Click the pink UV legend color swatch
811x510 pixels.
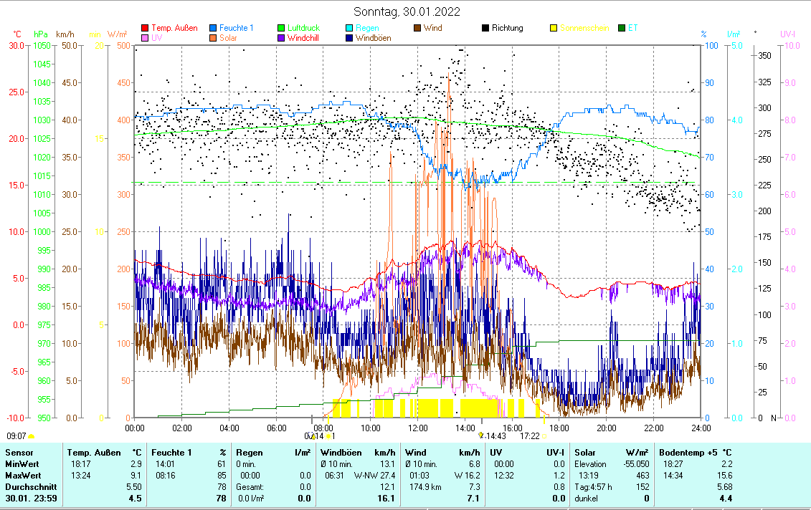pyautogui.click(x=145, y=38)
